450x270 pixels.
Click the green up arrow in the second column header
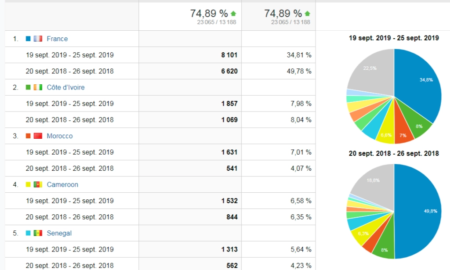(x=307, y=14)
